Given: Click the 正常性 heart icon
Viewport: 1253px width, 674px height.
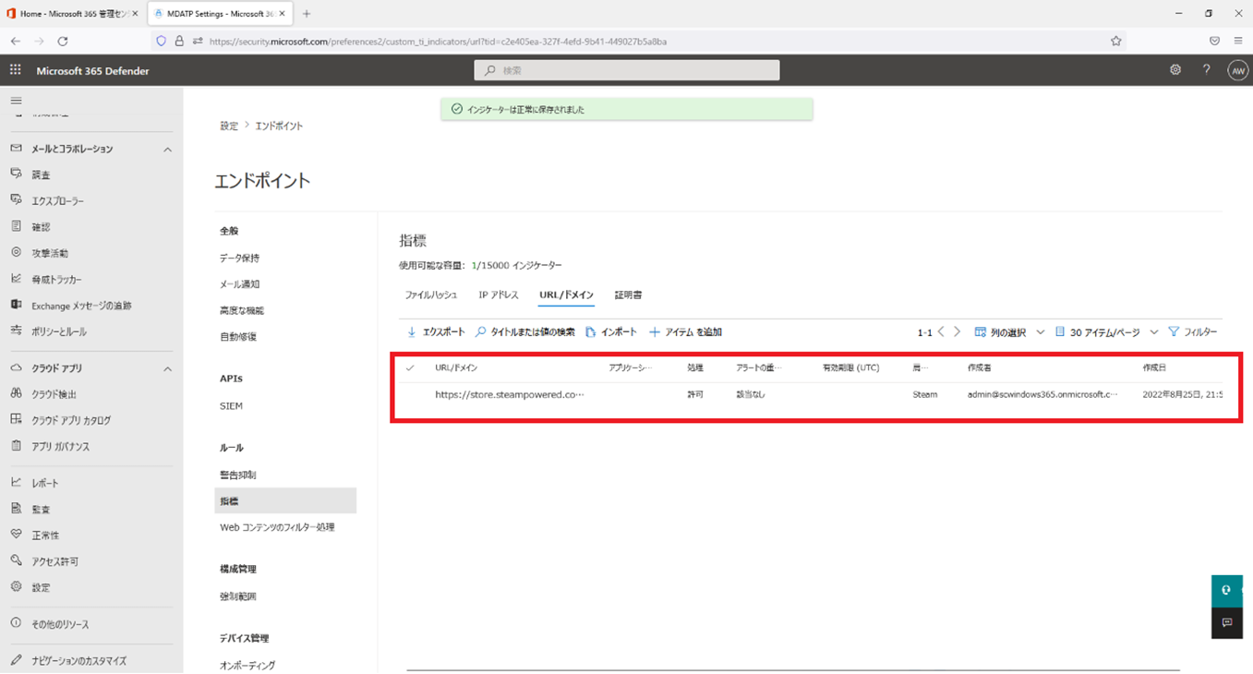Looking at the screenshot, I should [16, 535].
